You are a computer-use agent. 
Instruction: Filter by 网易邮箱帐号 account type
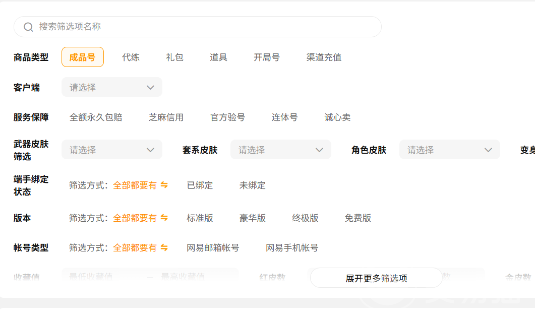click(213, 248)
